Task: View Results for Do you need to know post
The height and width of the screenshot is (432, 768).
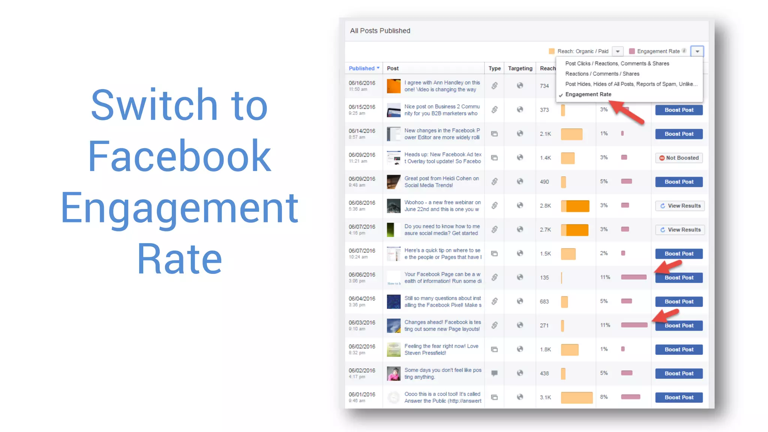Action: 680,230
